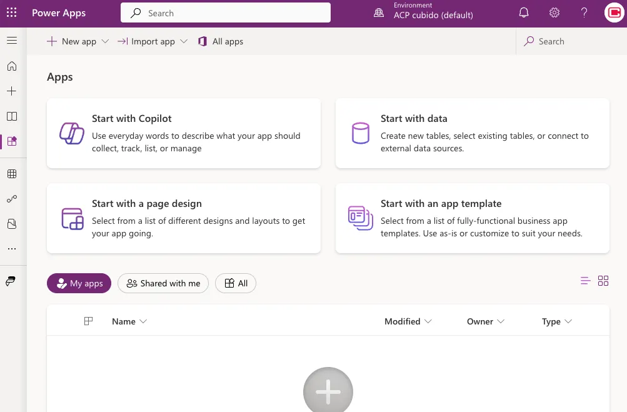This screenshot has width=627, height=412.
Task: Switch to the Shared with me filter
Action: (x=163, y=283)
